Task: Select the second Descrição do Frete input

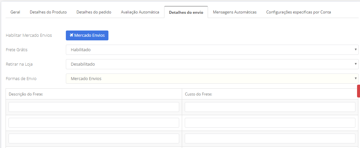Action: [94, 123]
